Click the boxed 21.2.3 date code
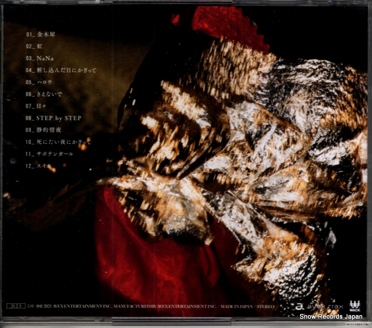The image size is (372, 328). (x=14, y=306)
